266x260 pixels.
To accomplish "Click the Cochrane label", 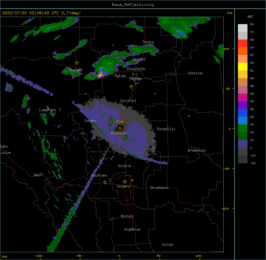I will [x=99, y=175].
